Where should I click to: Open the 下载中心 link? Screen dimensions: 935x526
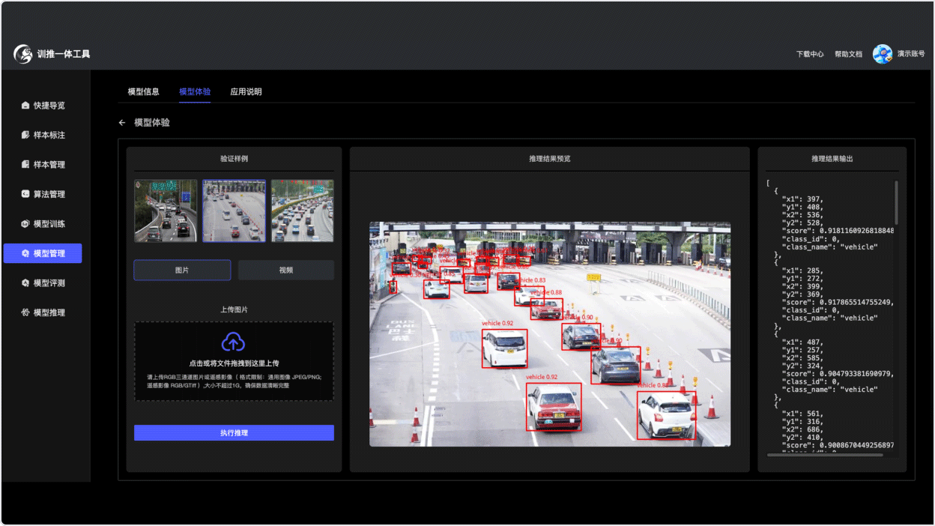click(809, 55)
